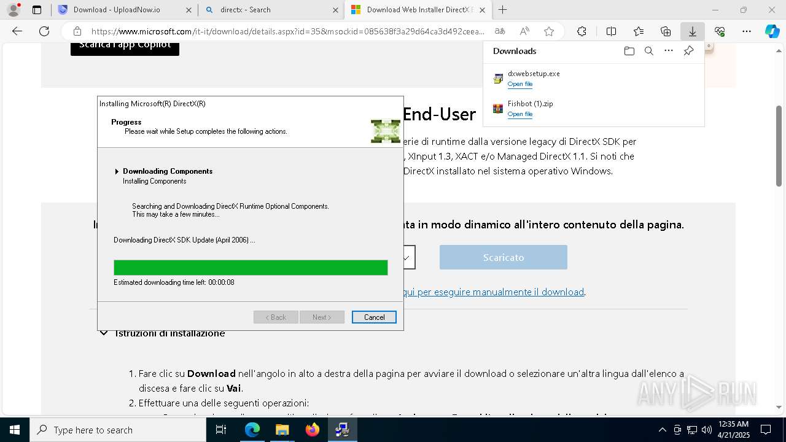The height and width of the screenshot is (442, 786).
Task: Show hidden system tray icons
Action: pyautogui.click(x=662, y=430)
